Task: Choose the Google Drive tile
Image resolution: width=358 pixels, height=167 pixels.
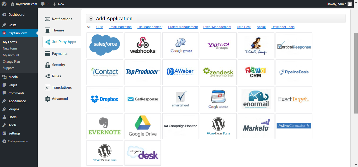Action: [x=143, y=126]
